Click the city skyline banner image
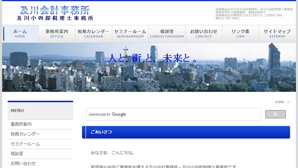Image resolution: width=298 pixels, height=168 pixels. pyautogui.click(x=149, y=67)
